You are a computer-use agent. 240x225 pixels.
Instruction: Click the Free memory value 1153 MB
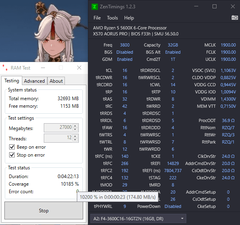(70, 106)
